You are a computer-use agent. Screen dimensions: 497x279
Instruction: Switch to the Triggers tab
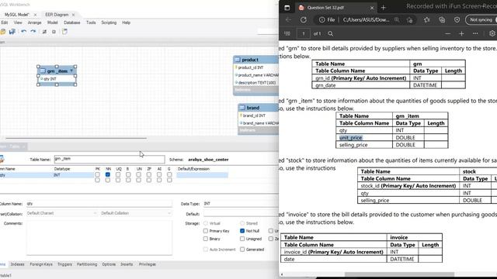(64, 264)
